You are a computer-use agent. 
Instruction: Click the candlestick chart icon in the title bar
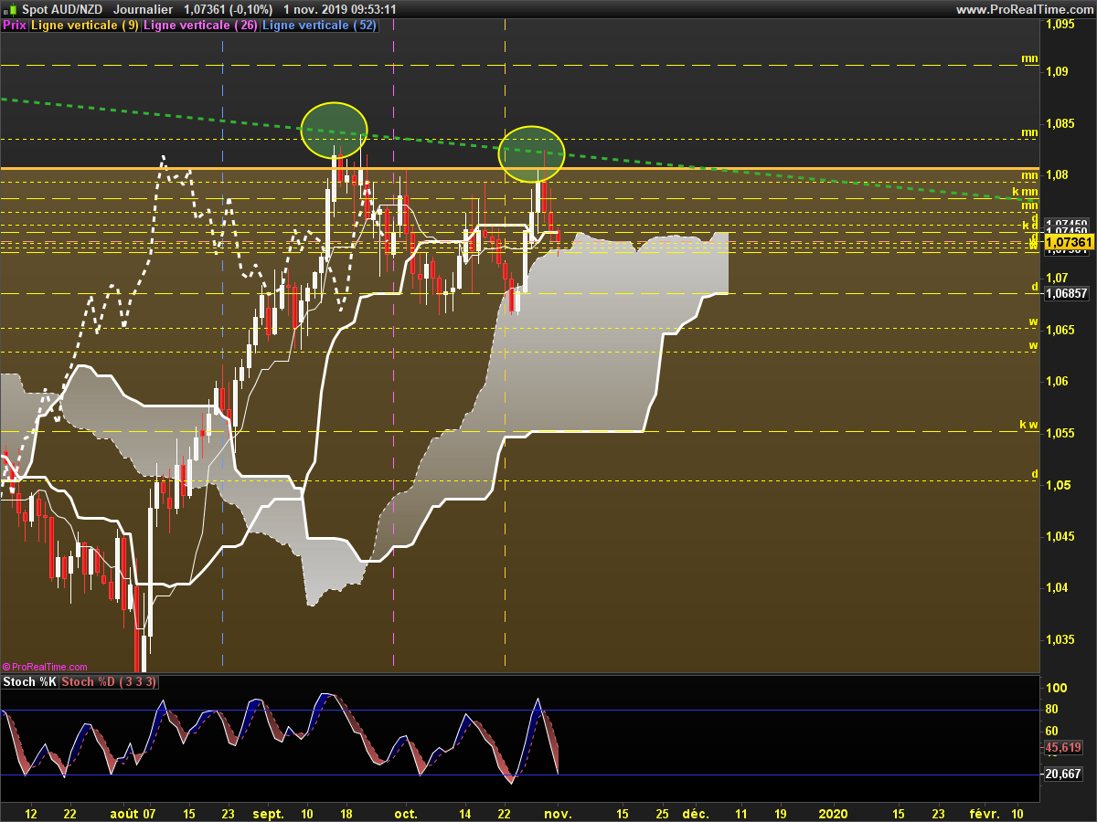pyautogui.click(x=10, y=9)
